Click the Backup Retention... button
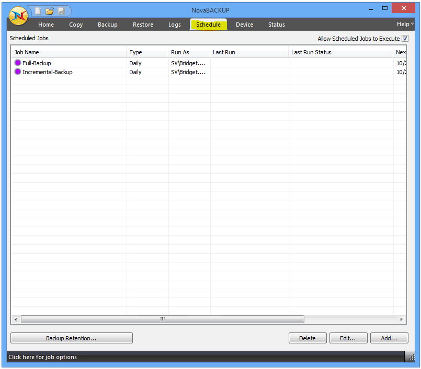The height and width of the screenshot is (369, 421). click(72, 338)
